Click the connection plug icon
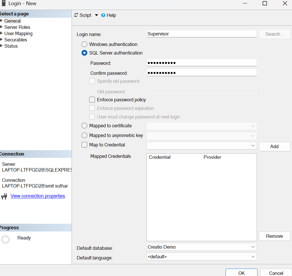292x276 pixels. click(4, 196)
